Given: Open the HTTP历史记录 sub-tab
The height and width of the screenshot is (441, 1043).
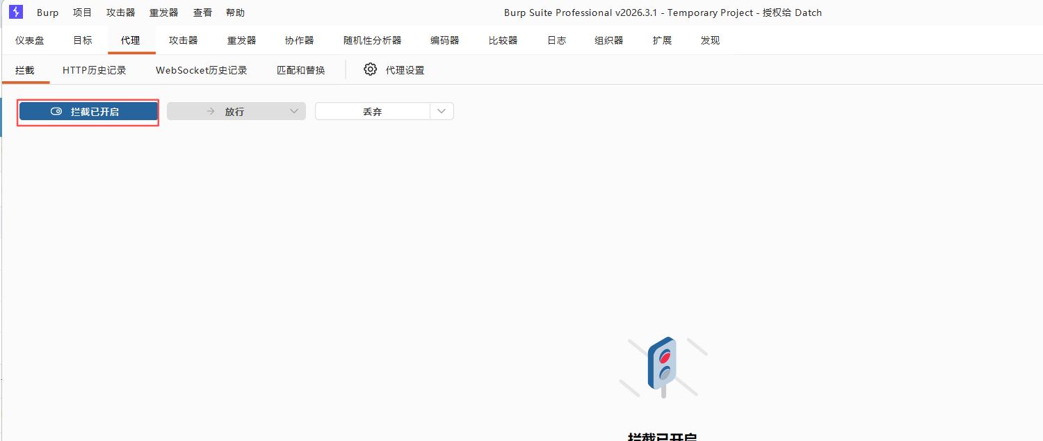Looking at the screenshot, I should click(95, 70).
